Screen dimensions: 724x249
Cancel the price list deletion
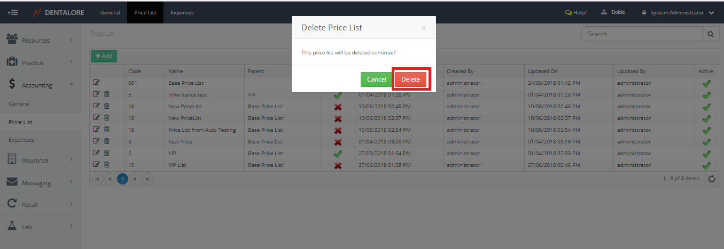coord(376,79)
